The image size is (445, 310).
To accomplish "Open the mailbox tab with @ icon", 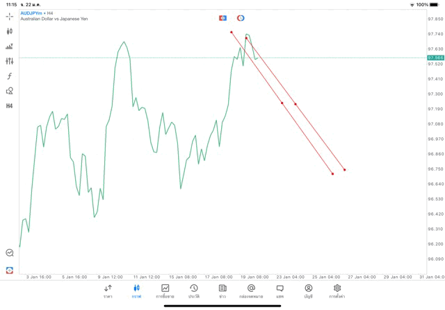I will 251,291.
